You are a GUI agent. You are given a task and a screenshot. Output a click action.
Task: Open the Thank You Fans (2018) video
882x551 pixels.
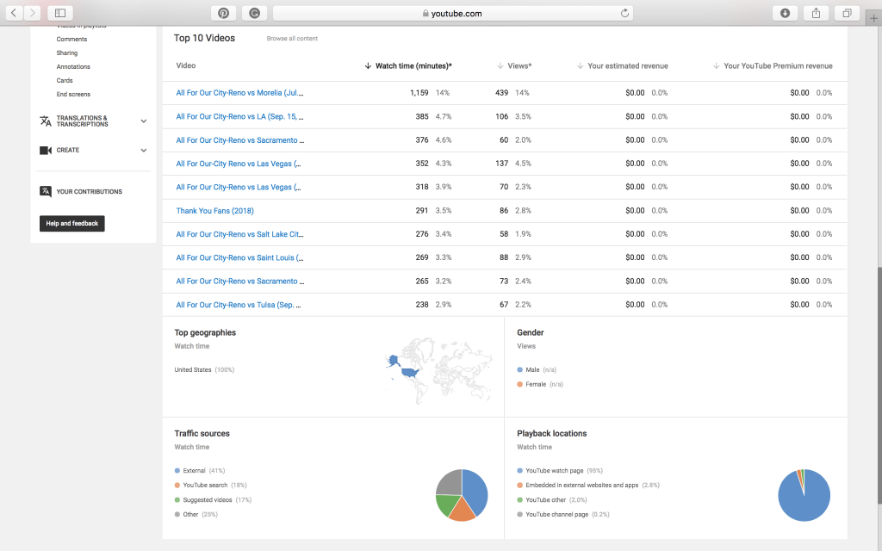coord(214,210)
